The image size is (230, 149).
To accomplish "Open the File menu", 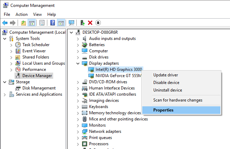I will point(7,14).
